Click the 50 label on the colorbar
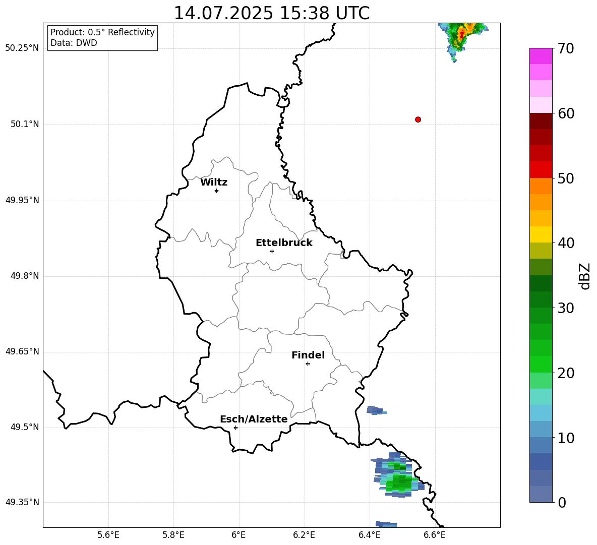 566,178
